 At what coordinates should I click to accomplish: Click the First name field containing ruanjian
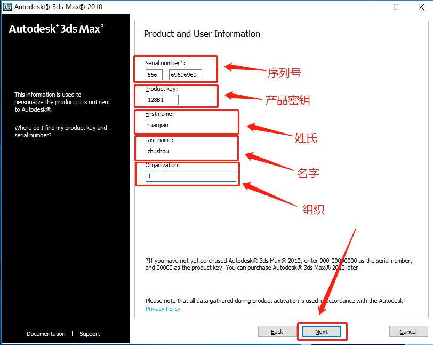click(x=190, y=125)
